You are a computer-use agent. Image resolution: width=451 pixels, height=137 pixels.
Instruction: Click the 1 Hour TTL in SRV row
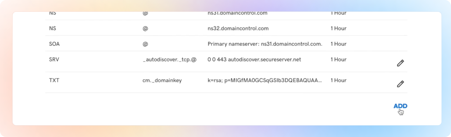click(x=338, y=59)
